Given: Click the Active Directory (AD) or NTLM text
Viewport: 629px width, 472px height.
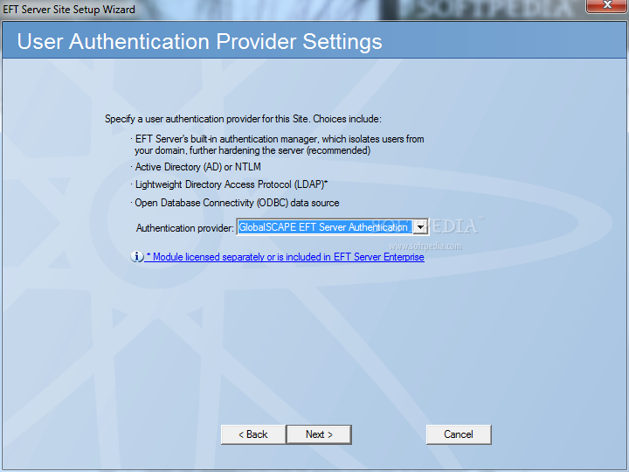Looking at the screenshot, I should point(197,167).
